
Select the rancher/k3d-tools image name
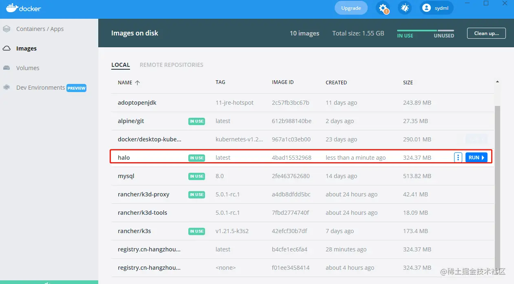click(143, 213)
